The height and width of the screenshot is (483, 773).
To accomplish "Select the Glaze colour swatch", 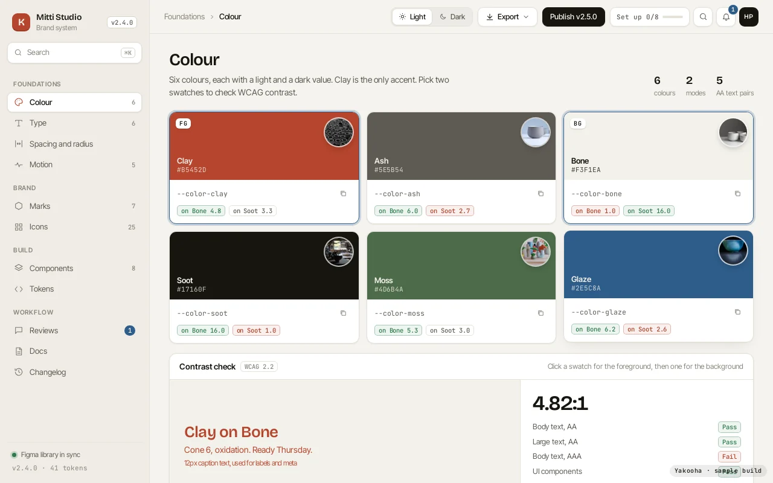I will 658,264.
